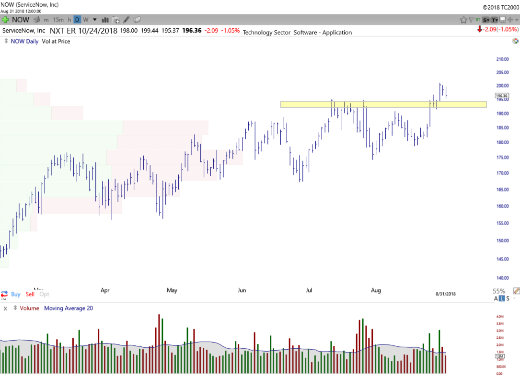Click the green plus add-symbol icon
The width and height of the screenshot is (520, 378).
click(x=5, y=20)
